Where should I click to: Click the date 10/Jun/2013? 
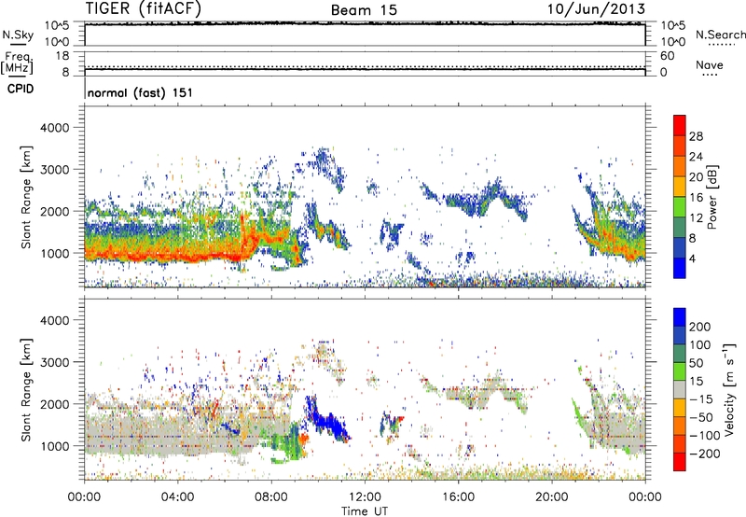596,9
